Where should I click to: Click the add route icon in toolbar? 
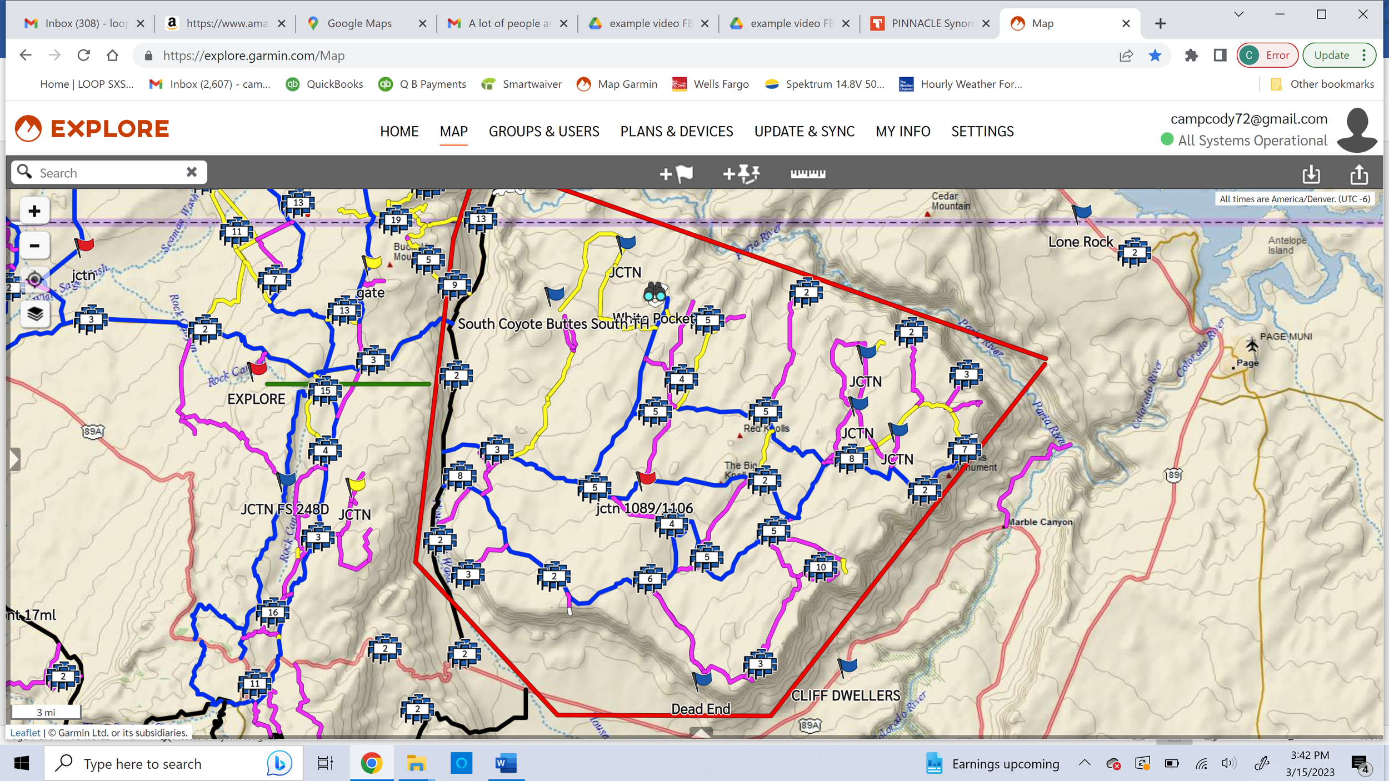coord(741,174)
